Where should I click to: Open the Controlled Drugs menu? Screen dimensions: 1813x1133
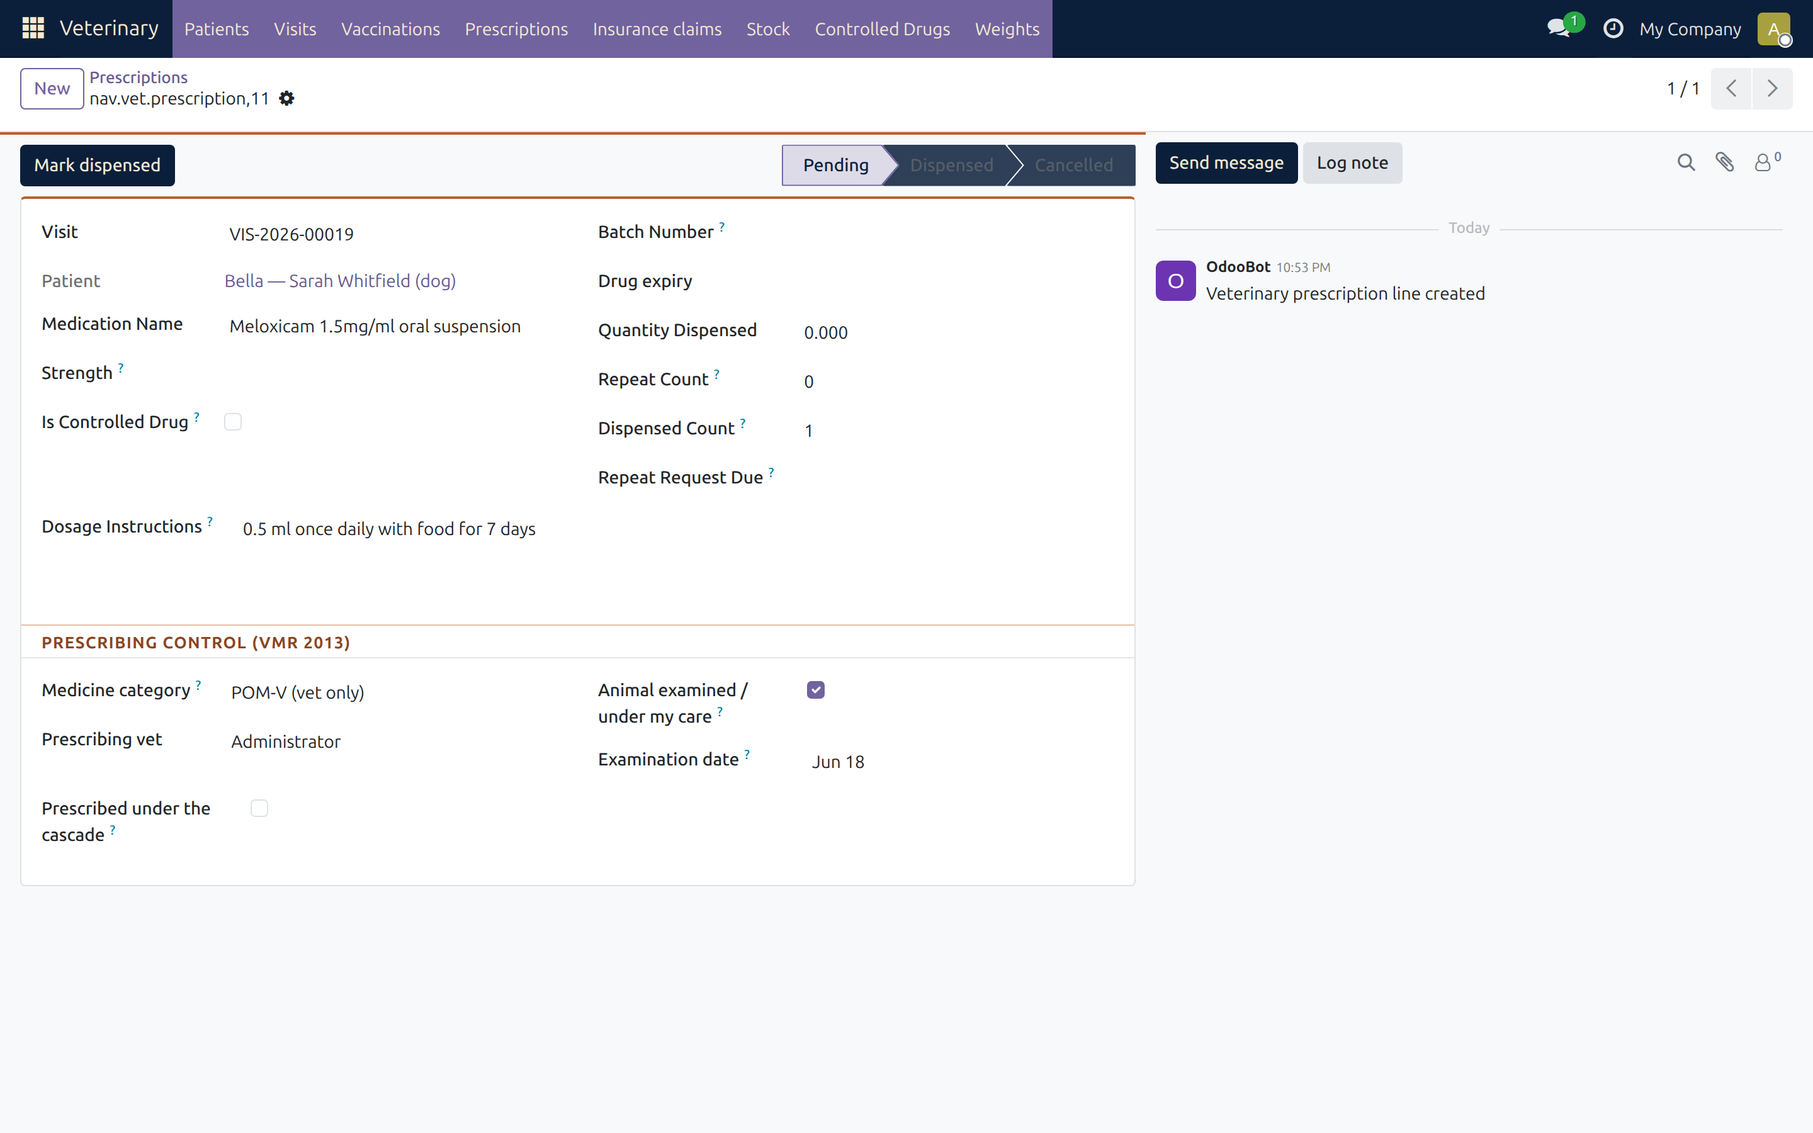(x=882, y=29)
